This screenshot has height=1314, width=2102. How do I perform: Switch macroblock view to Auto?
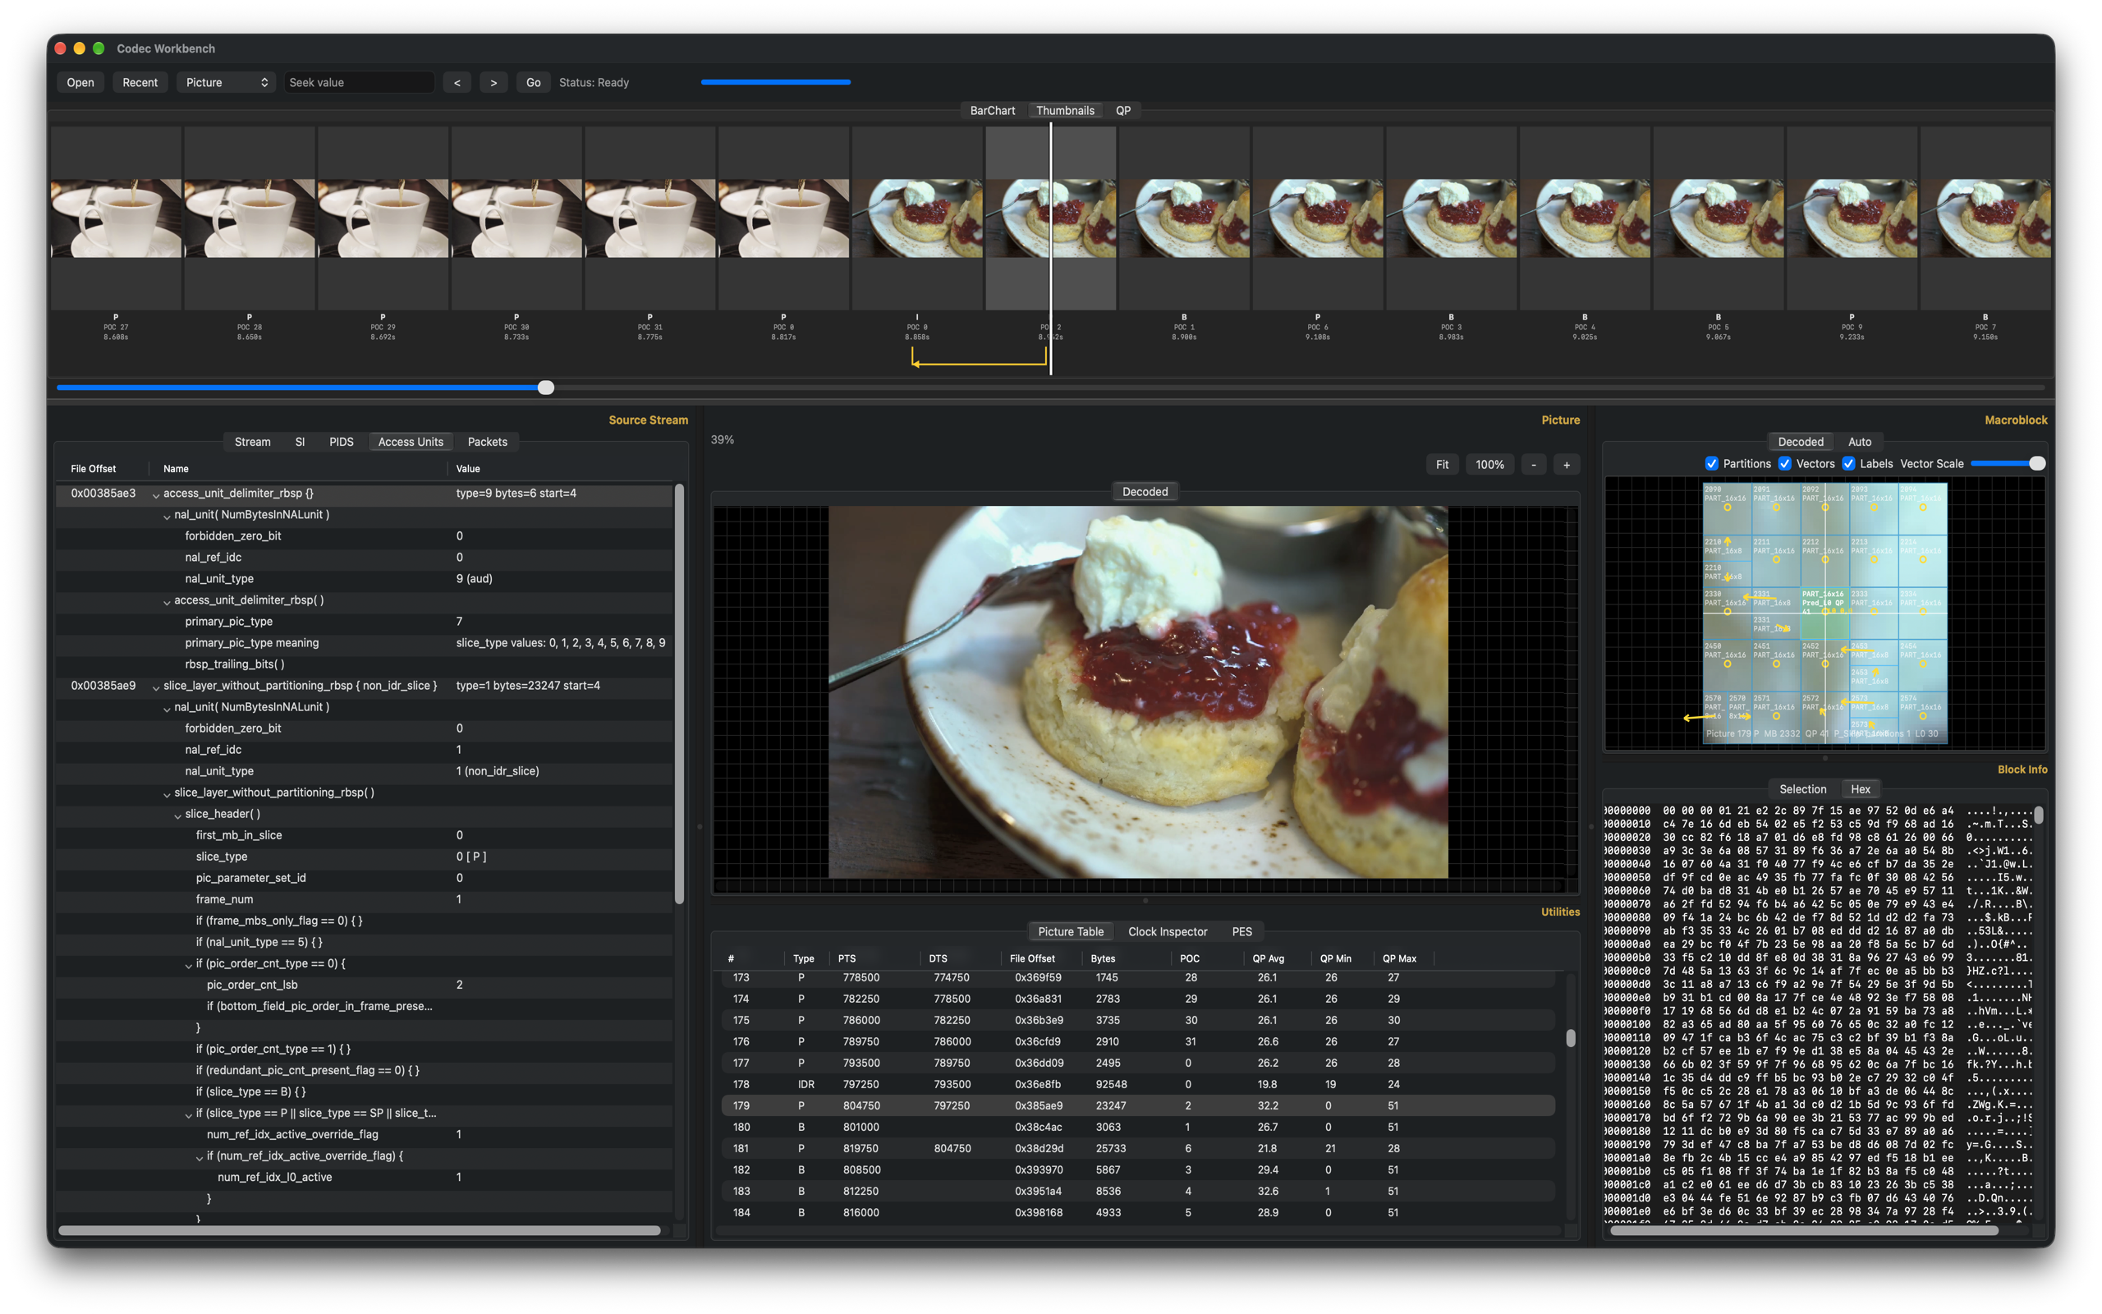1860,443
